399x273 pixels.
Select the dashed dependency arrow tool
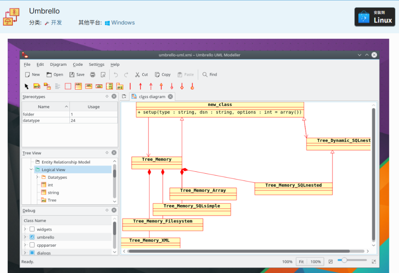[x=151, y=86]
